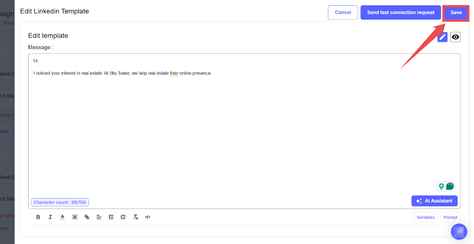Clear formatting from selected text
Screen dimensions: 474x244
pos(136,217)
